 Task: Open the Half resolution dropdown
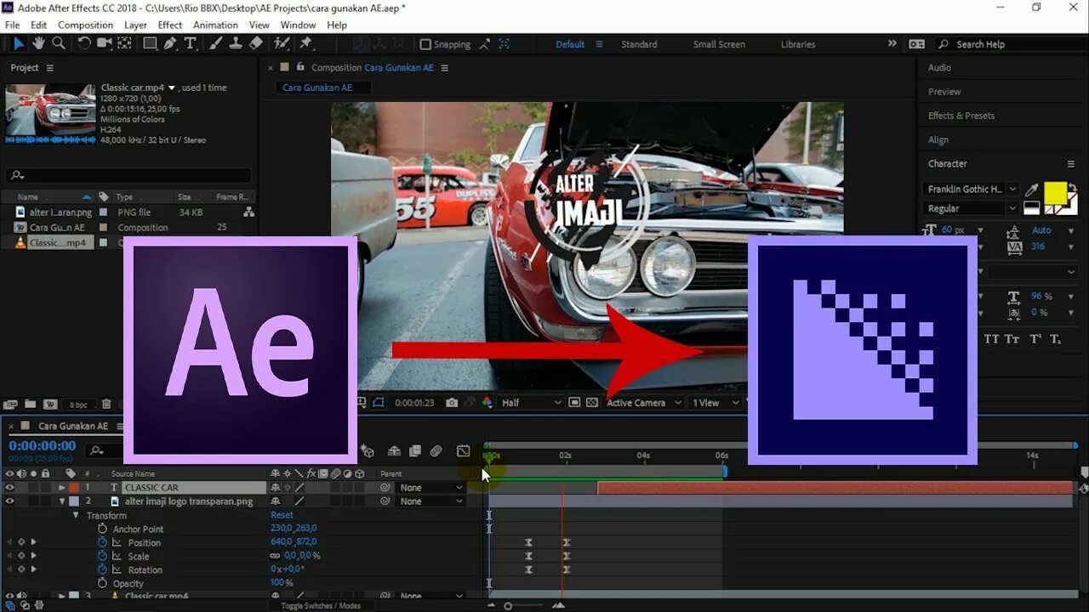pyautogui.click(x=531, y=403)
